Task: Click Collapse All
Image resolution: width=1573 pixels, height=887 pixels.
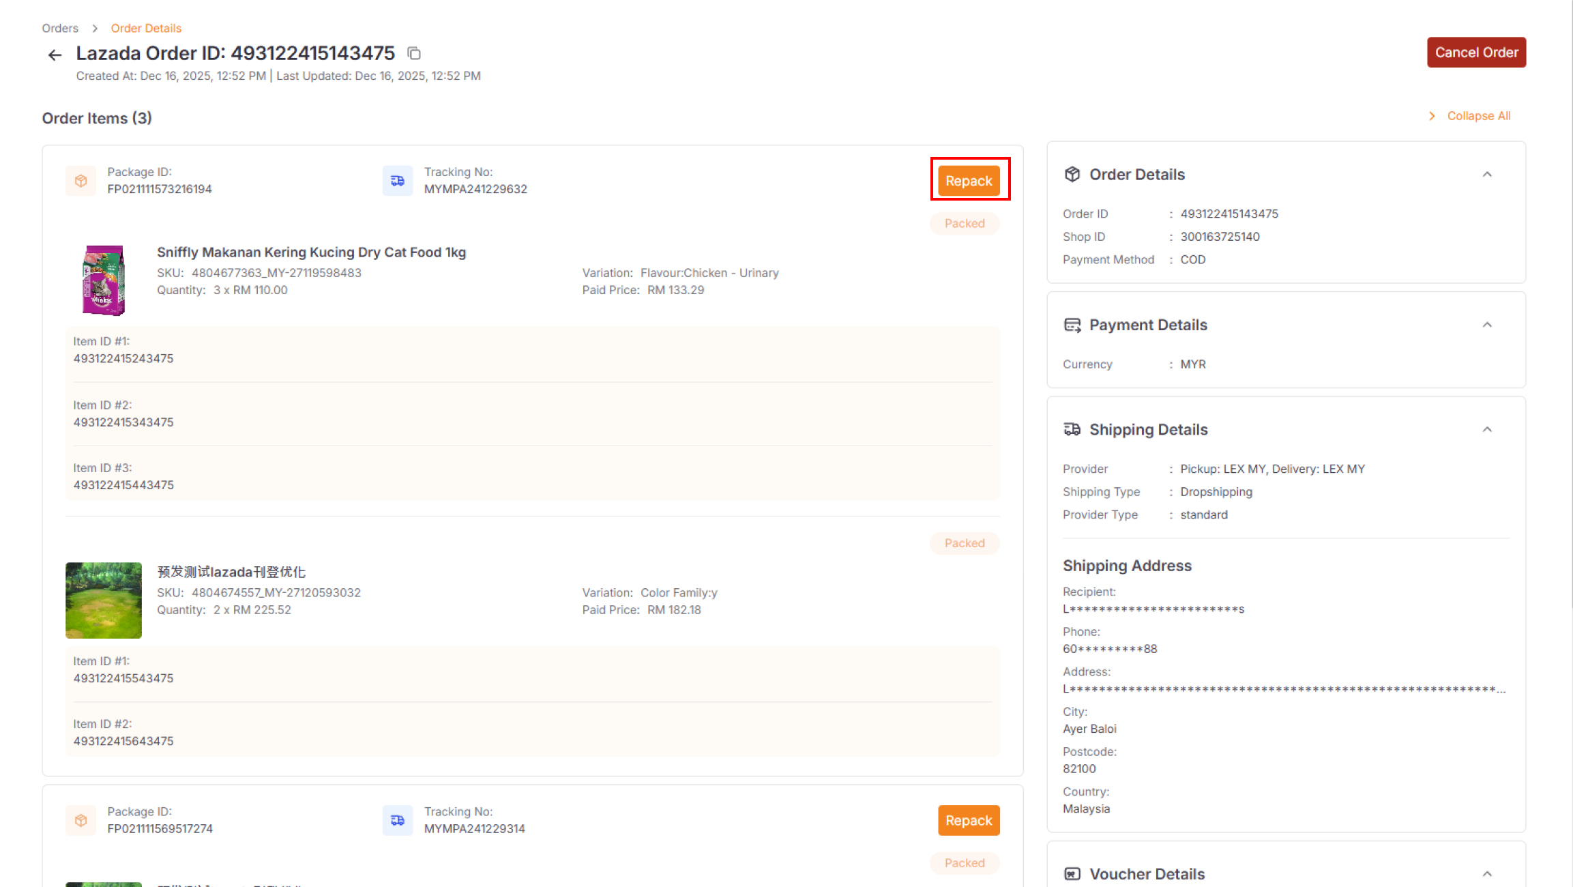Action: point(1478,116)
